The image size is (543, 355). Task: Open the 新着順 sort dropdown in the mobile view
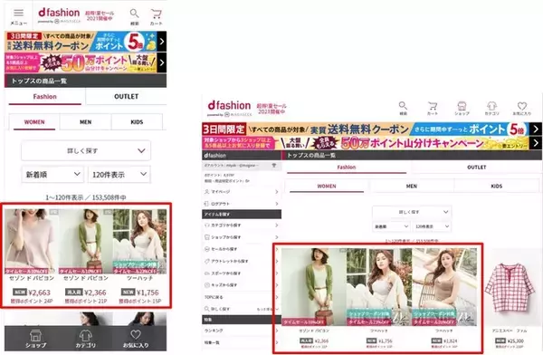coord(53,175)
